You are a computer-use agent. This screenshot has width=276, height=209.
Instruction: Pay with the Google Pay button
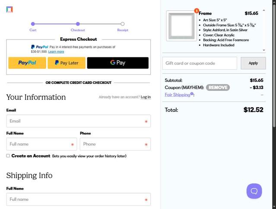pyautogui.click(x=117, y=63)
